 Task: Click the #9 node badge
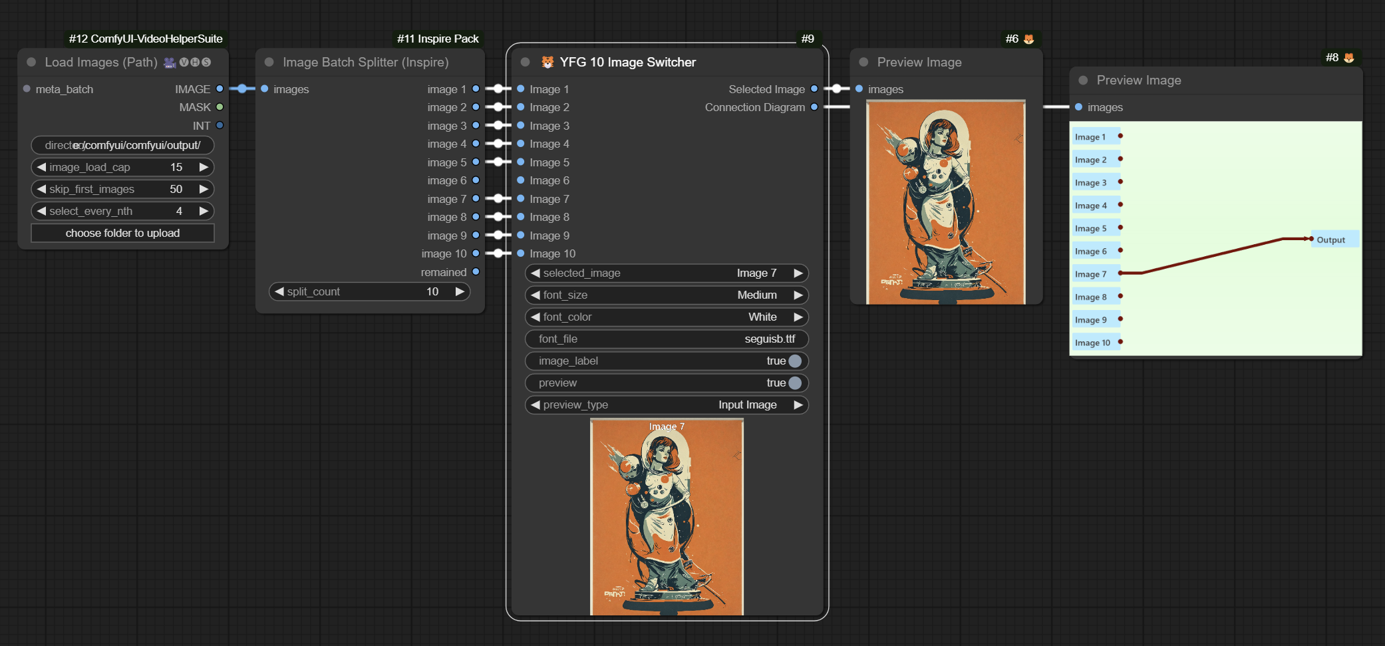coord(808,39)
